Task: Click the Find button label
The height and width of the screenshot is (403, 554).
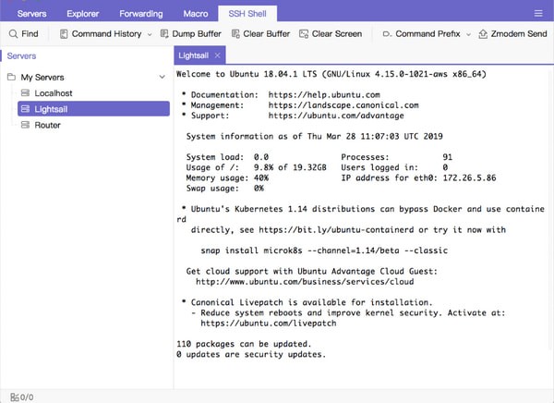Action: pos(30,34)
